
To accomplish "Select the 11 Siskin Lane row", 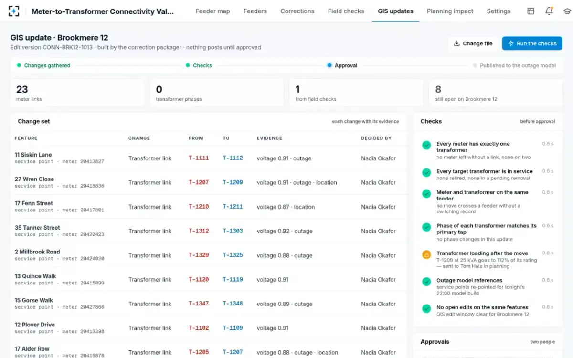I will 208,158.
